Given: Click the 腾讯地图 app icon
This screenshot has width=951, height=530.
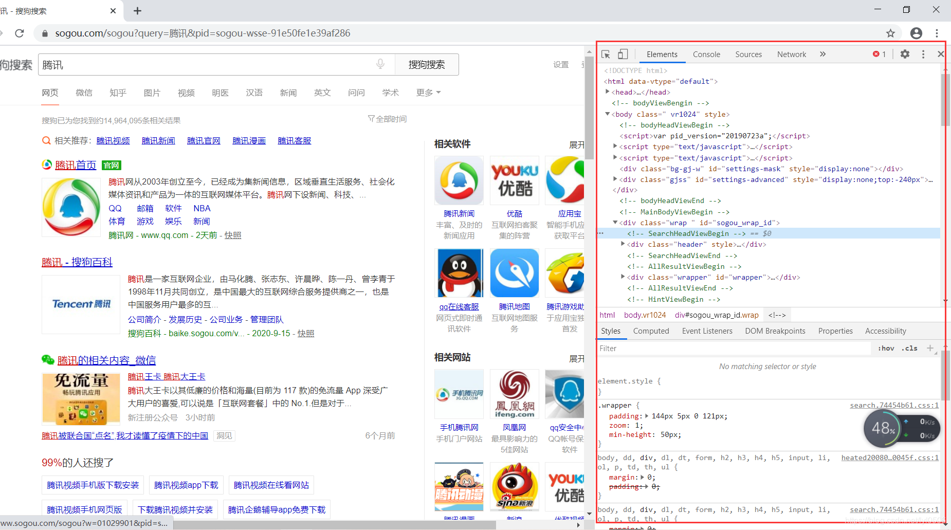Looking at the screenshot, I should pos(515,273).
